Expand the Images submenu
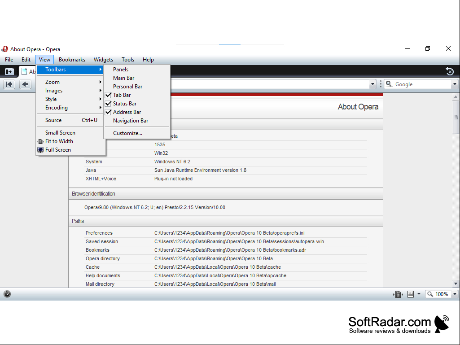460x345 pixels. click(x=70, y=91)
